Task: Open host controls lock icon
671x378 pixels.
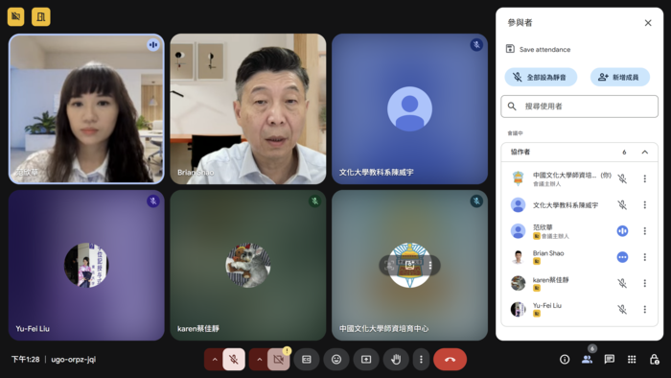Action: pyautogui.click(x=655, y=360)
